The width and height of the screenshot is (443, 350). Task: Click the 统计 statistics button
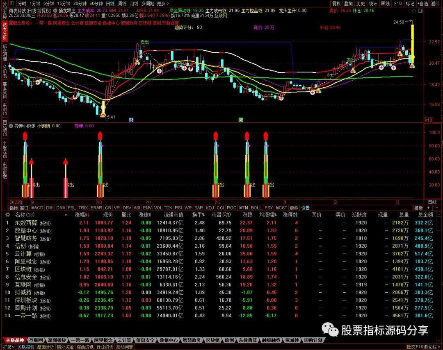coord(373,3)
